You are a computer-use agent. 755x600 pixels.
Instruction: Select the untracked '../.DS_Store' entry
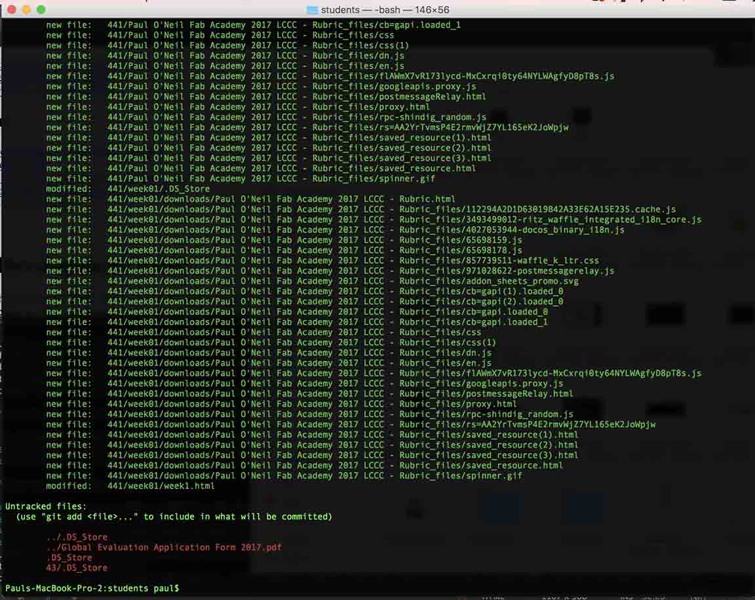click(x=77, y=537)
